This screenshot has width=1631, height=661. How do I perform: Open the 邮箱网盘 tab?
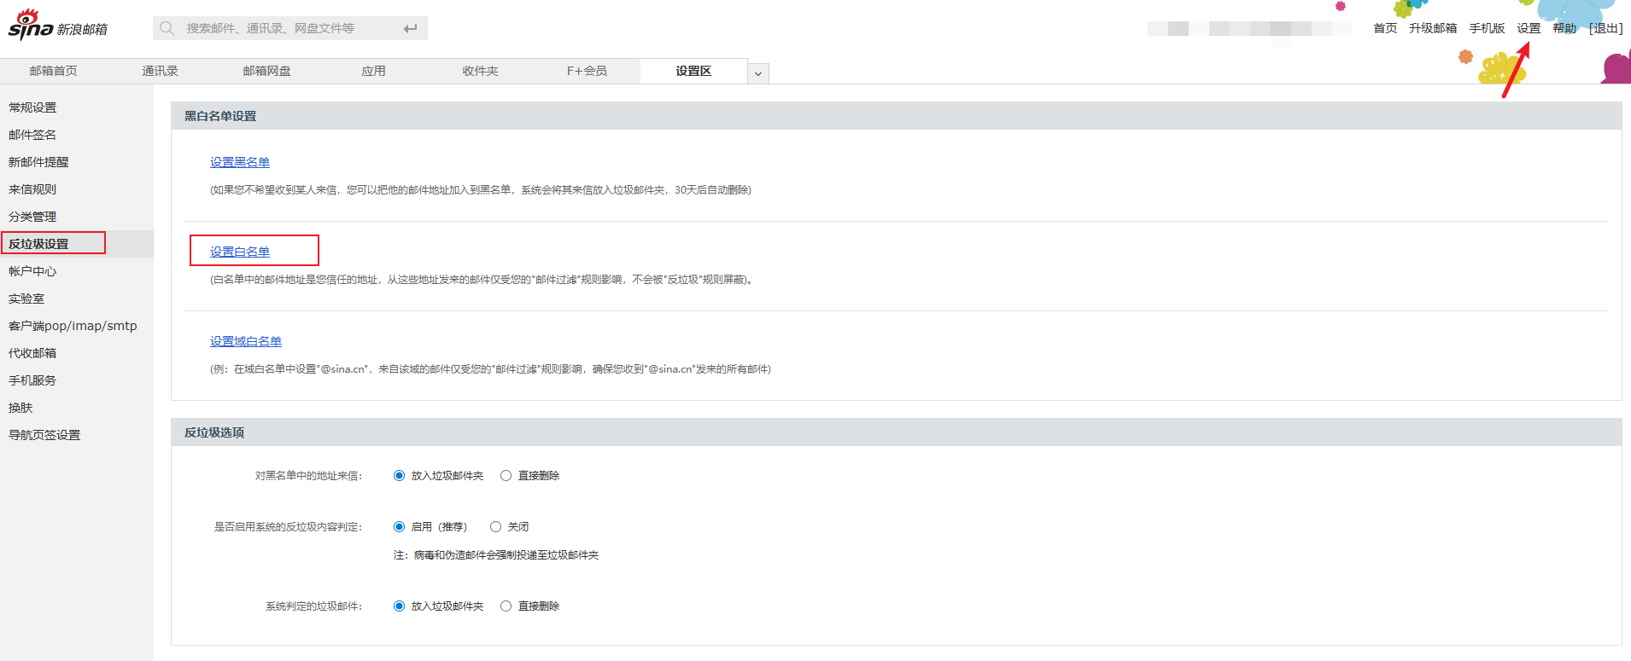(266, 71)
